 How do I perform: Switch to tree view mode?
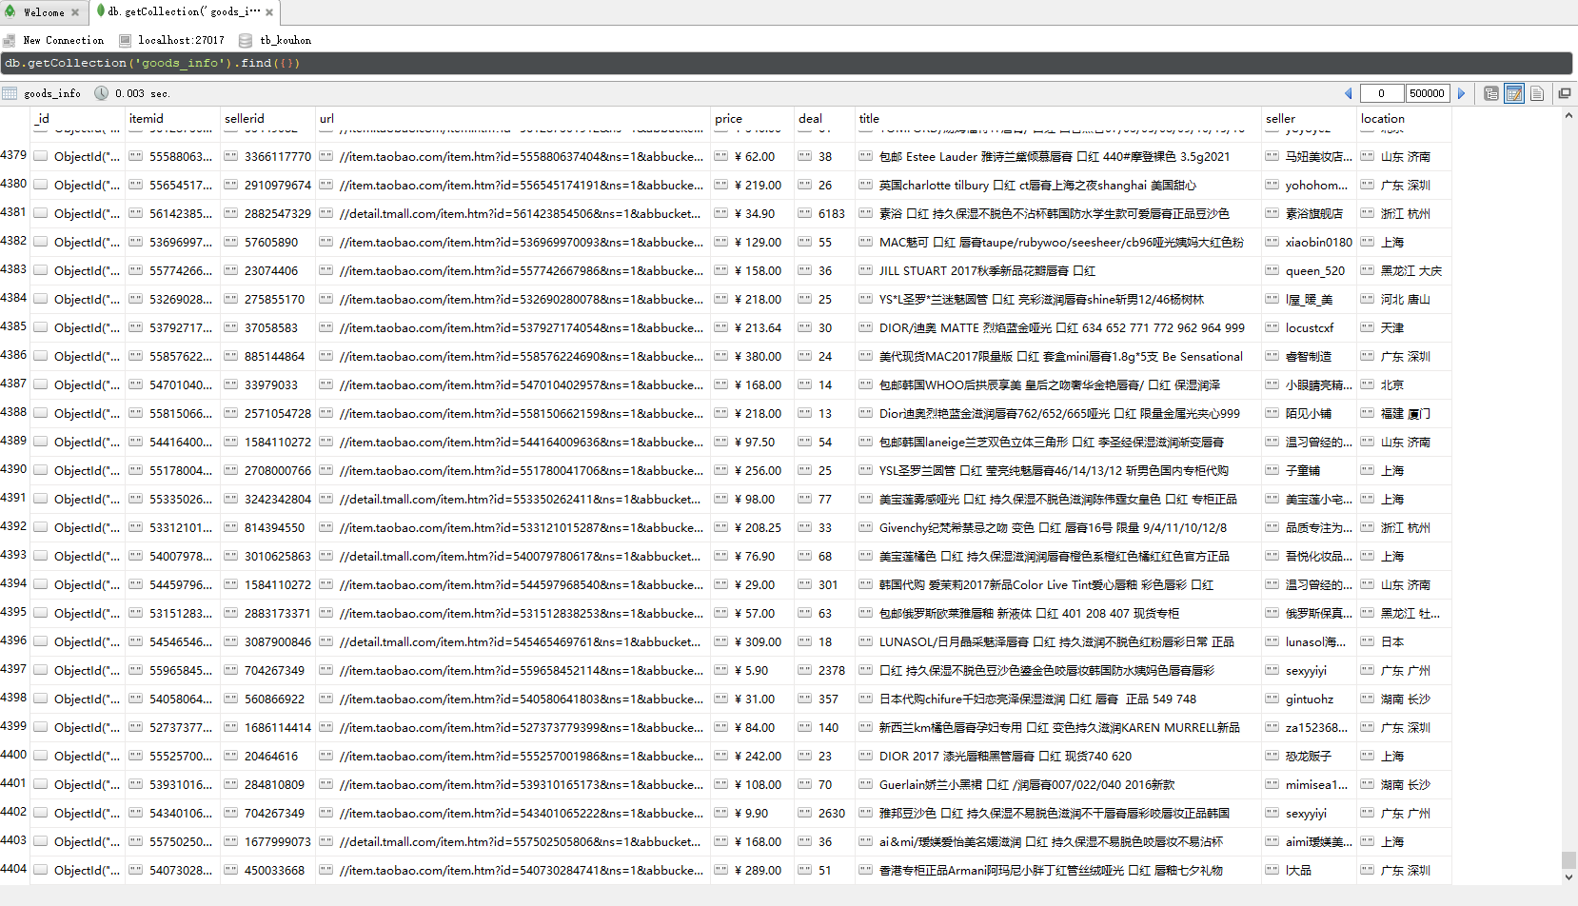coord(1491,93)
